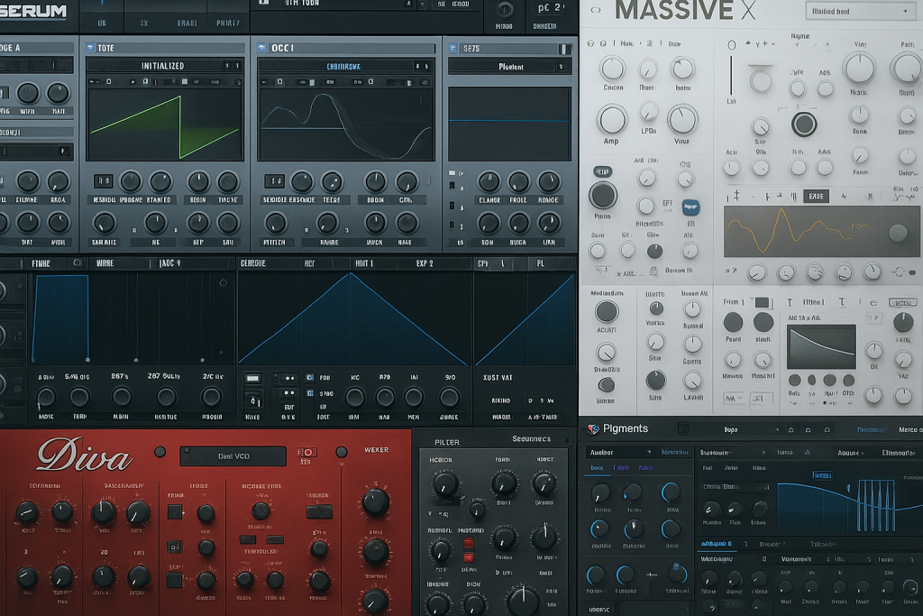The height and width of the screenshot is (616, 923).
Task: Click the LIAN knob in SE7S panel
Action: (549, 224)
